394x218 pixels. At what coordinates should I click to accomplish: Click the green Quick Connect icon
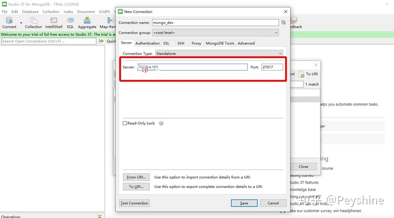[101, 41]
